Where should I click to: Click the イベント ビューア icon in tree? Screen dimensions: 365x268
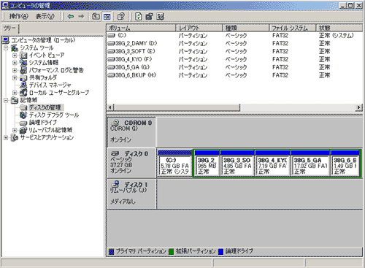[23, 55]
